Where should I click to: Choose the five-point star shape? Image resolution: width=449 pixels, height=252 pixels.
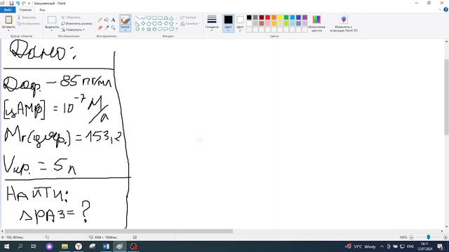[149, 29]
